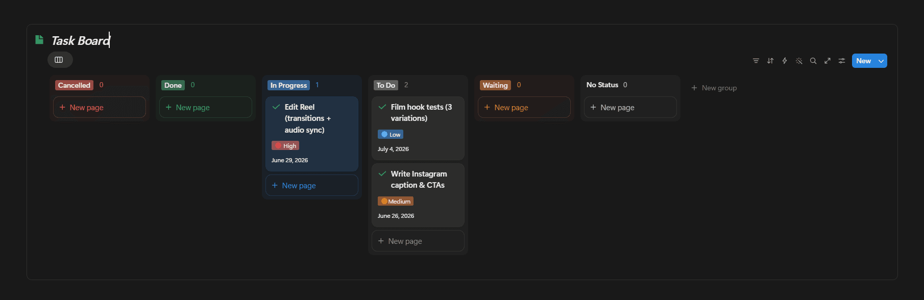Click the In Progress count 1
Viewport: 924px width, 300px height.
click(317, 85)
